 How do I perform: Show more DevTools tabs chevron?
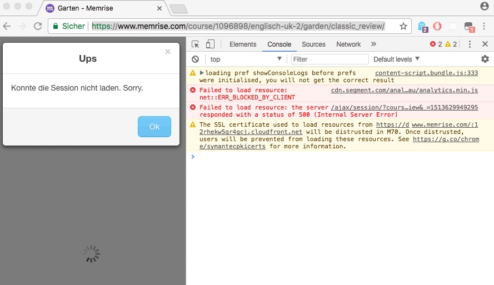[x=373, y=44]
